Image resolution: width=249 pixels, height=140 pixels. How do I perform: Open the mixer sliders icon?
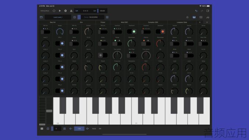[207, 17]
